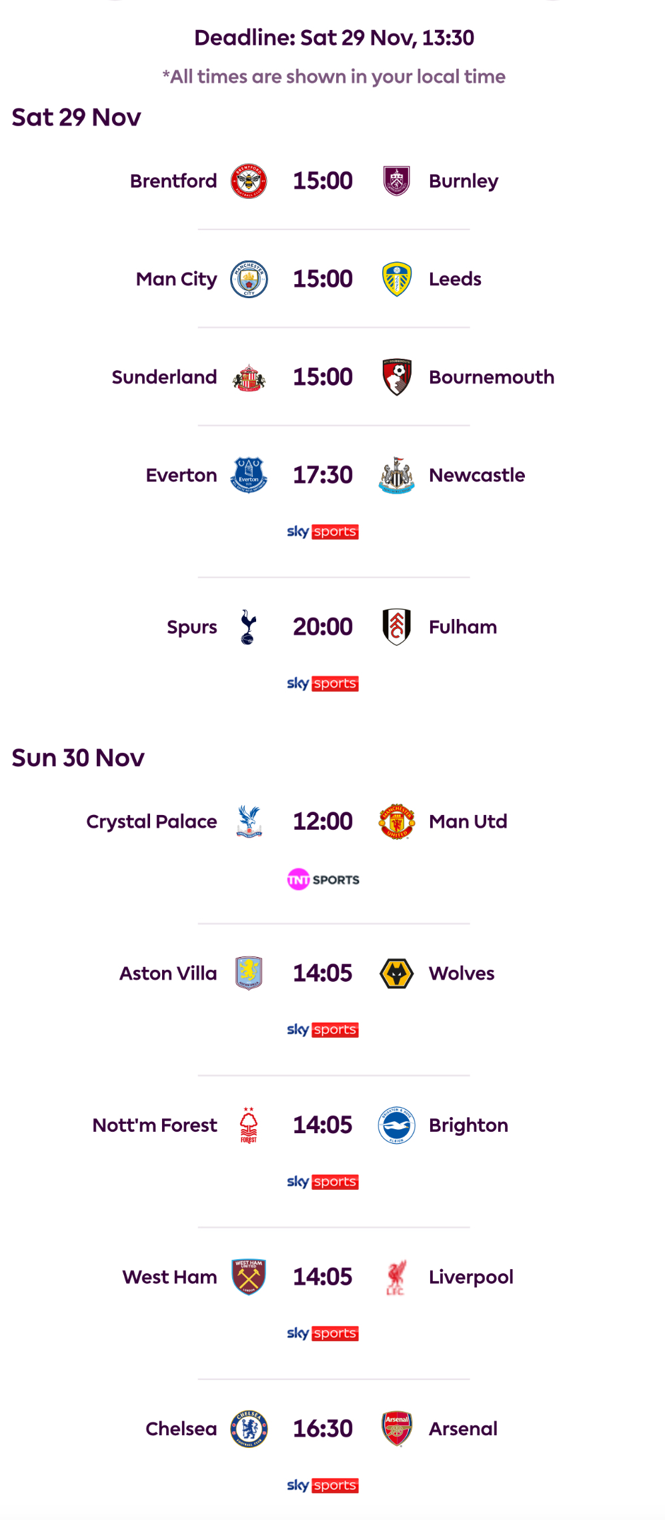Image resolution: width=665 pixels, height=1520 pixels.
Task: Open the Crystal Palace team link
Action: 151,821
